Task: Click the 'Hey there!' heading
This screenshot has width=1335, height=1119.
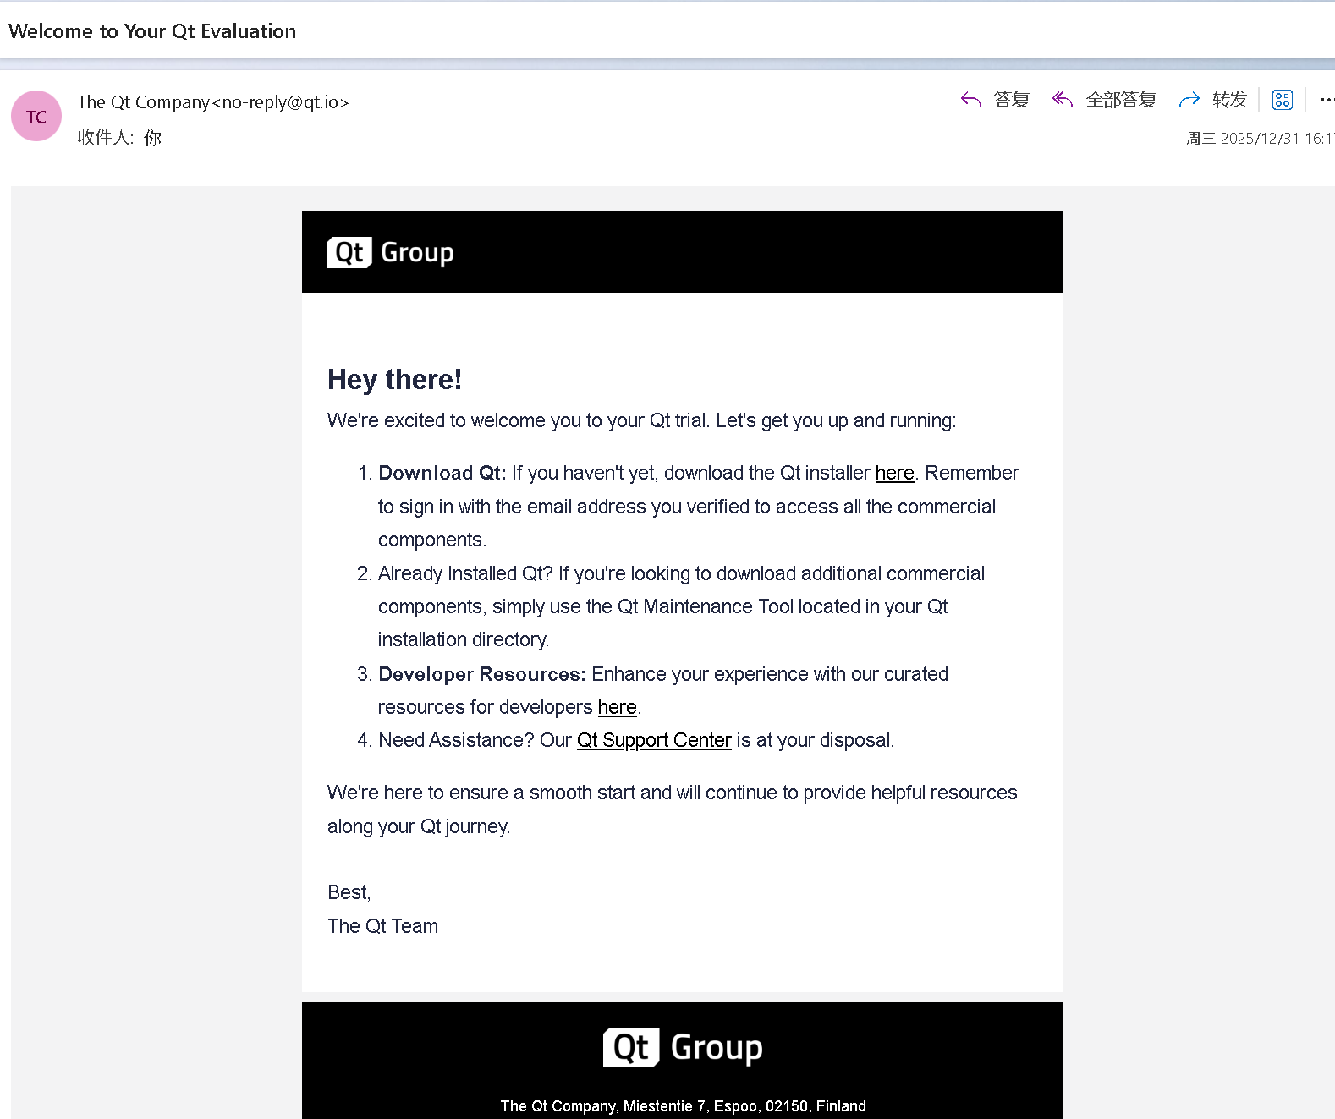Action: 394,380
